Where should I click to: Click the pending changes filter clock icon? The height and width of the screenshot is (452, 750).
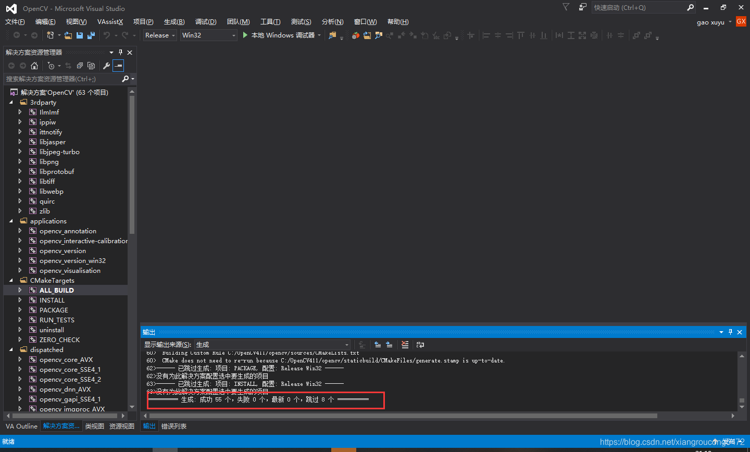[x=51, y=66]
